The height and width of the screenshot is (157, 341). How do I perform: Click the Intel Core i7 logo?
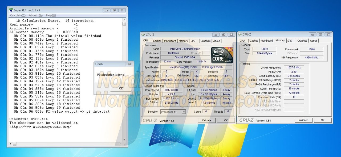(x=222, y=55)
